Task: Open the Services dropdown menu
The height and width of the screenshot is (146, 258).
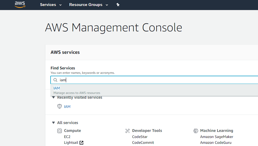Action: coord(51,5)
